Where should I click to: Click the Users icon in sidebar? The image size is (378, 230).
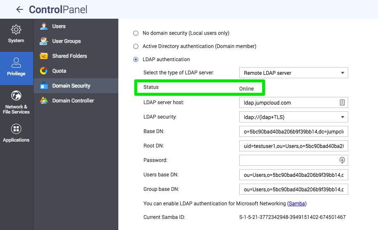point(44,26)
